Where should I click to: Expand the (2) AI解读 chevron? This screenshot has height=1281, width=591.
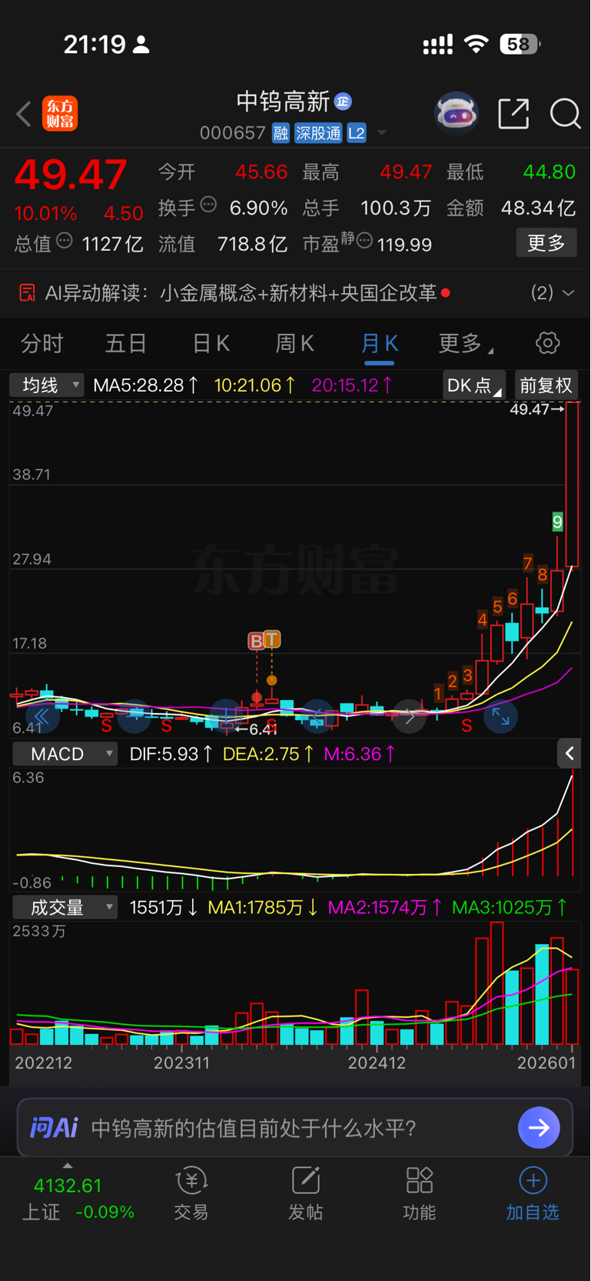(x=569, y=293)
